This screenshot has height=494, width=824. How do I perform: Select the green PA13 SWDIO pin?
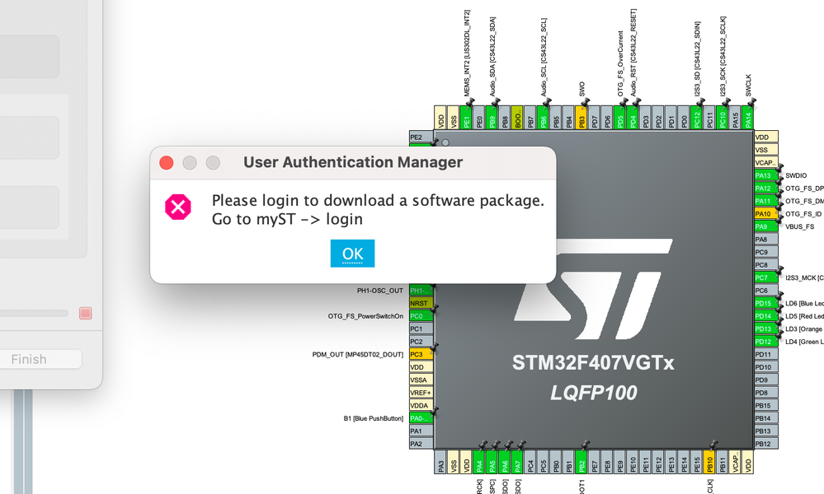coord(765,175)
